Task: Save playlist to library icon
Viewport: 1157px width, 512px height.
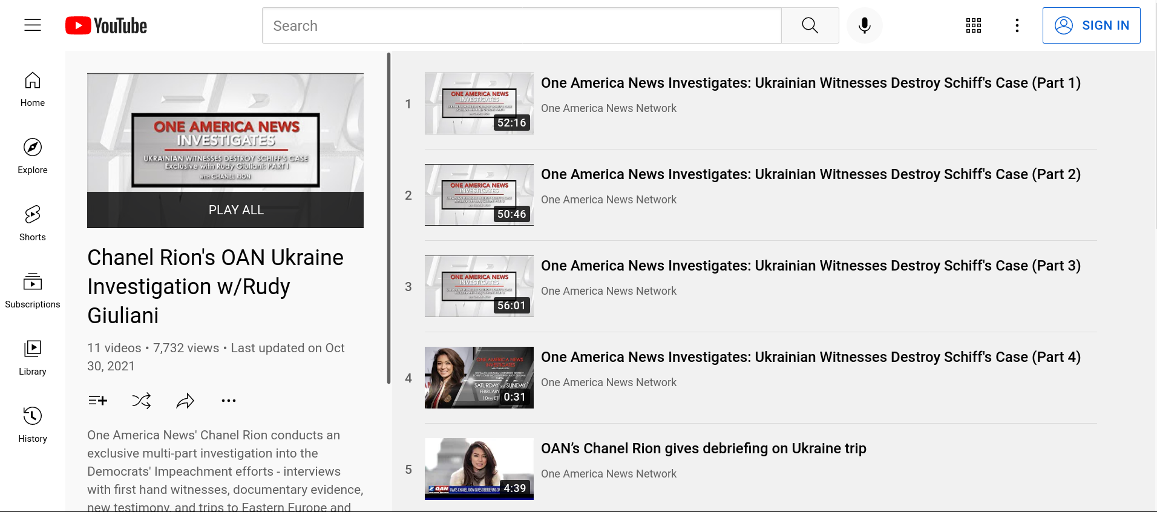Action: tap(98, 401)
